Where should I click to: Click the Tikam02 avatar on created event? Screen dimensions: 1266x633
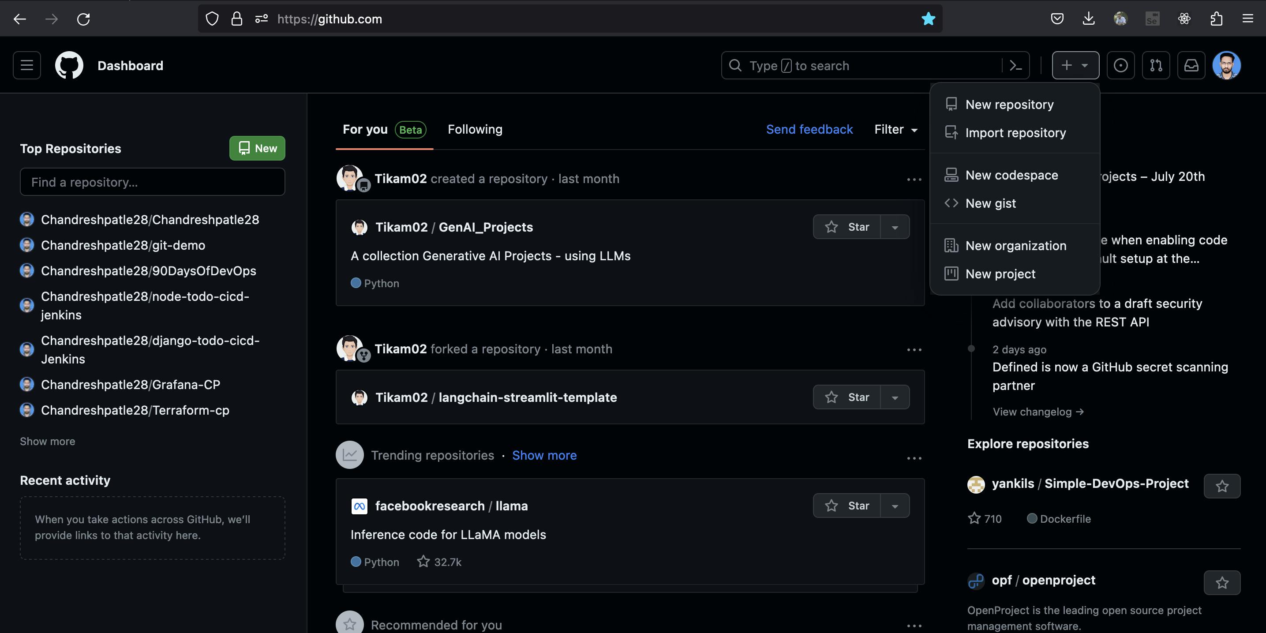pyautogui.click(x=349, y=178)
